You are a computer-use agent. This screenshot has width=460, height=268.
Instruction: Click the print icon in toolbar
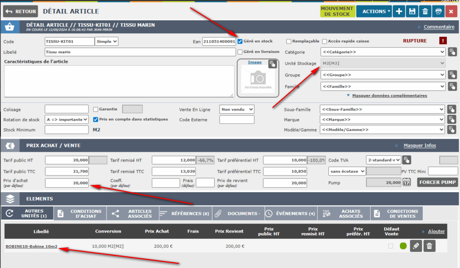[438, 11]
